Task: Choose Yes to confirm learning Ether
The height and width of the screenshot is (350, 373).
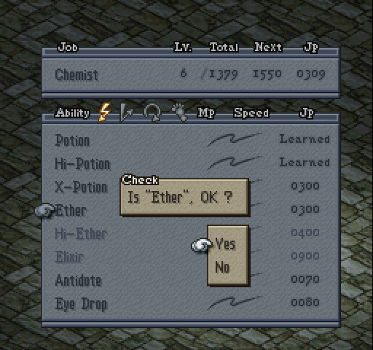Action: click(x=225, y=244)
